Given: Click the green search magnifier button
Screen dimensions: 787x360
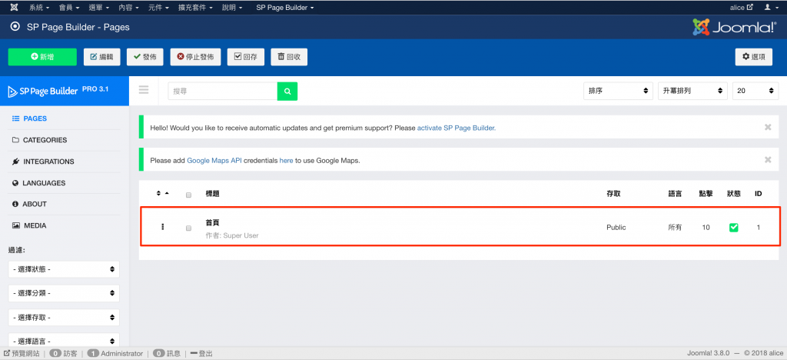Looking at the screenshot, I should [287, 91].
